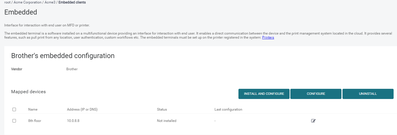The image size is (397, 135).
Task: Click the 10.0.8.8 address cell
Action: [73, 121]
